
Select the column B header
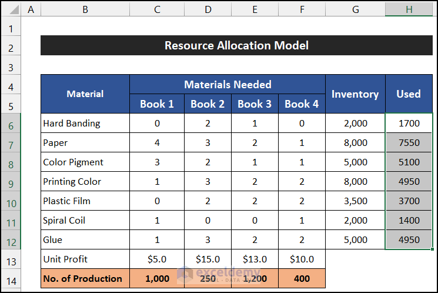(85, 9)
